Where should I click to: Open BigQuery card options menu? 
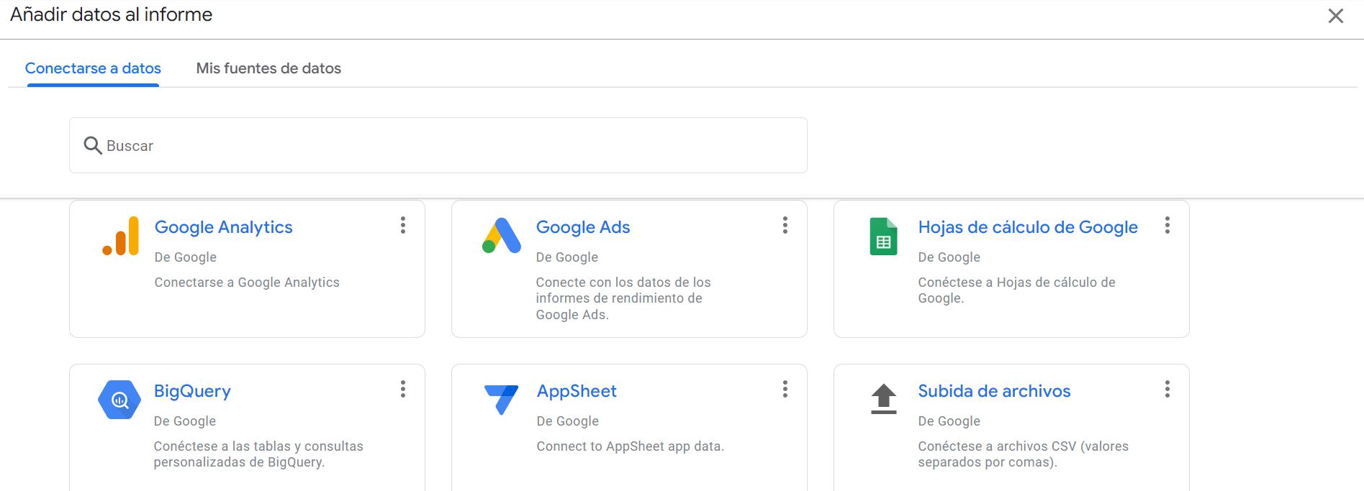click(403, 389)
